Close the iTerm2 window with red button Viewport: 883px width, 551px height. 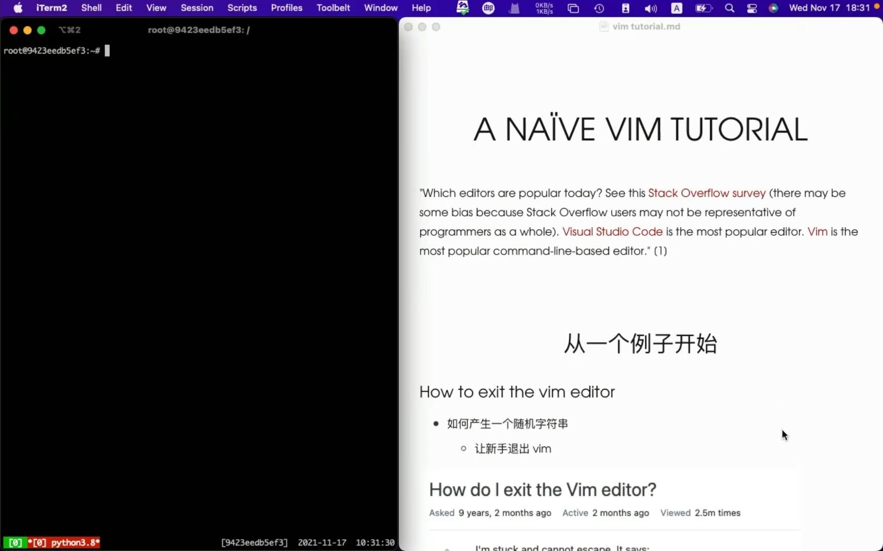(14, 30)
